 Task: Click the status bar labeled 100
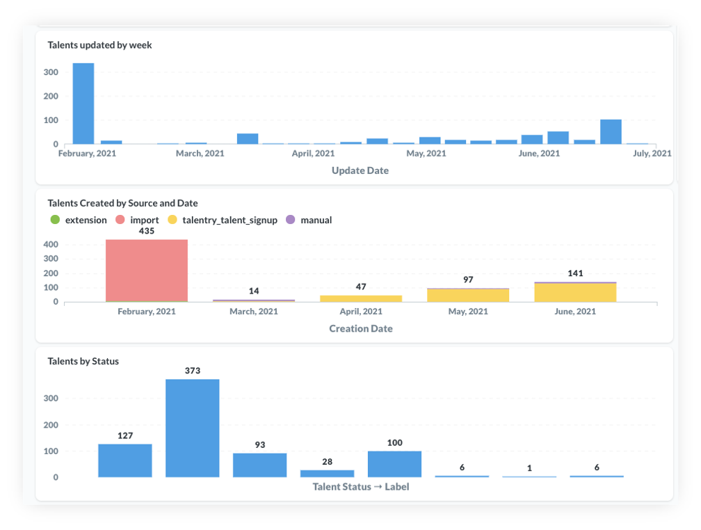[x=394, y=464]
